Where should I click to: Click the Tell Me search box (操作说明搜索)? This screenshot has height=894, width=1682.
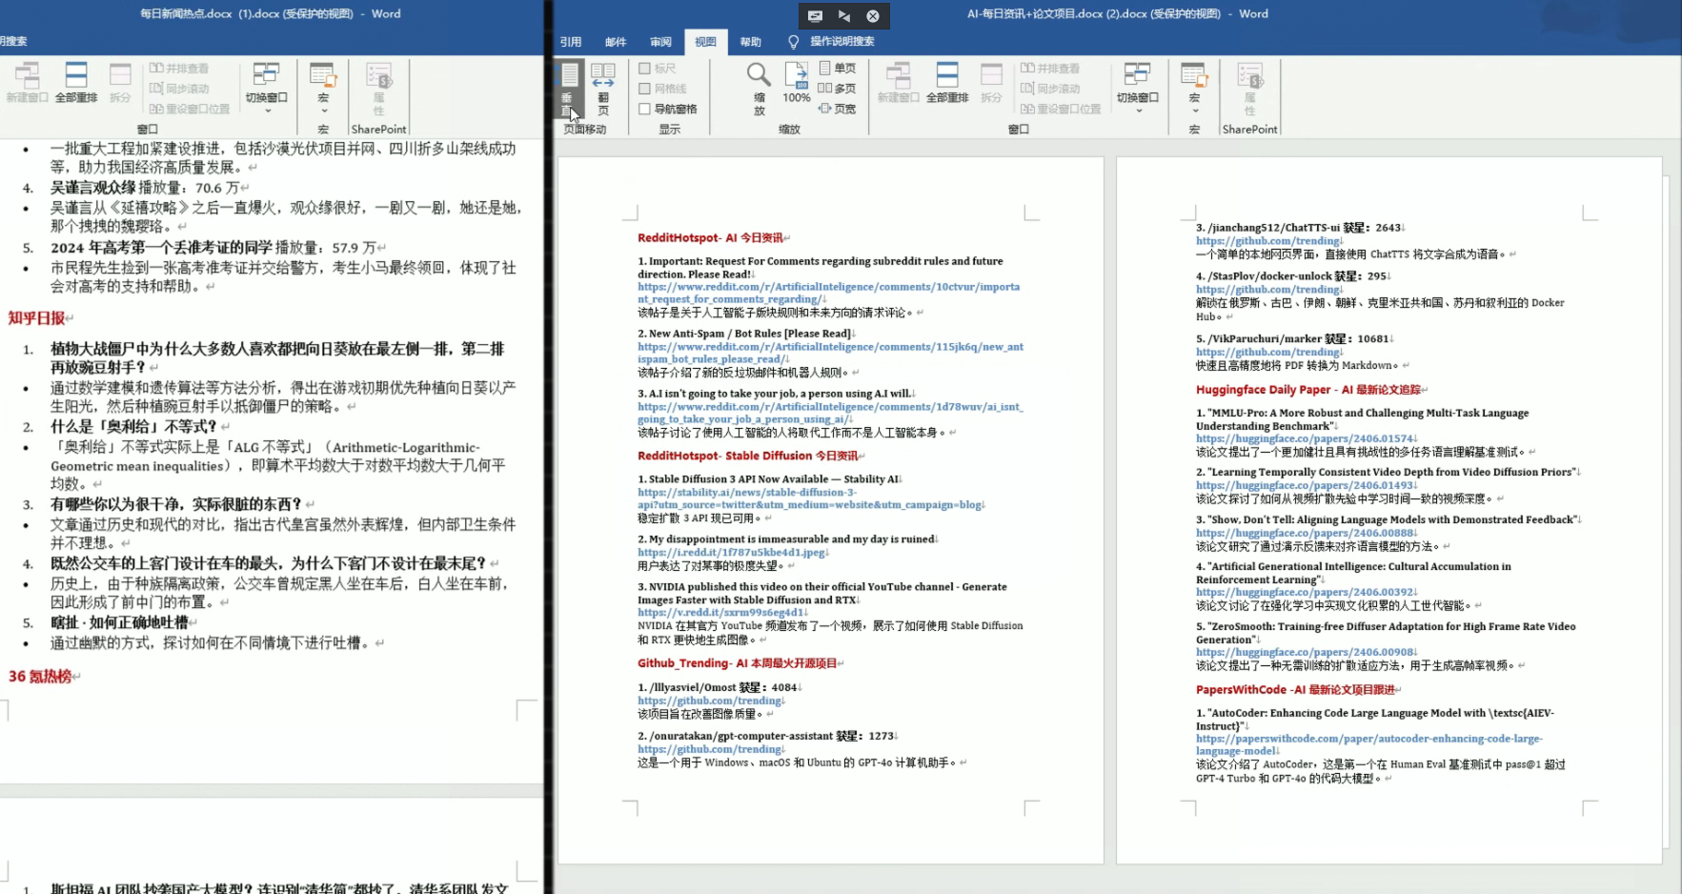tap(841, 42)
